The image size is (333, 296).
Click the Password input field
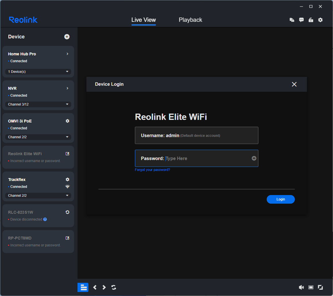point(207,158)
